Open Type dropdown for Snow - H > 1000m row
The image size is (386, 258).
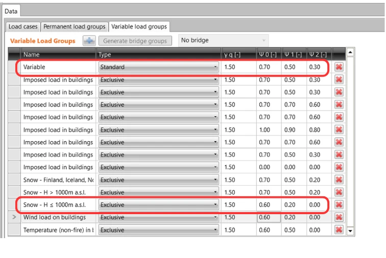(158, 192)
